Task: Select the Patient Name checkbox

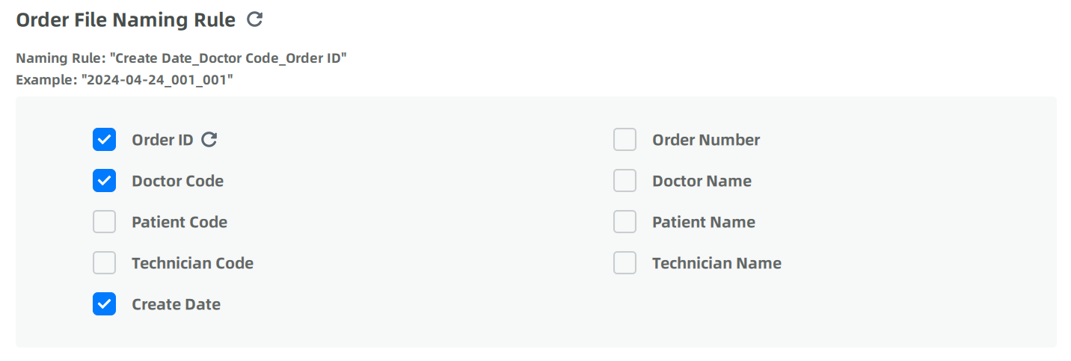Action: pos(625,222)
